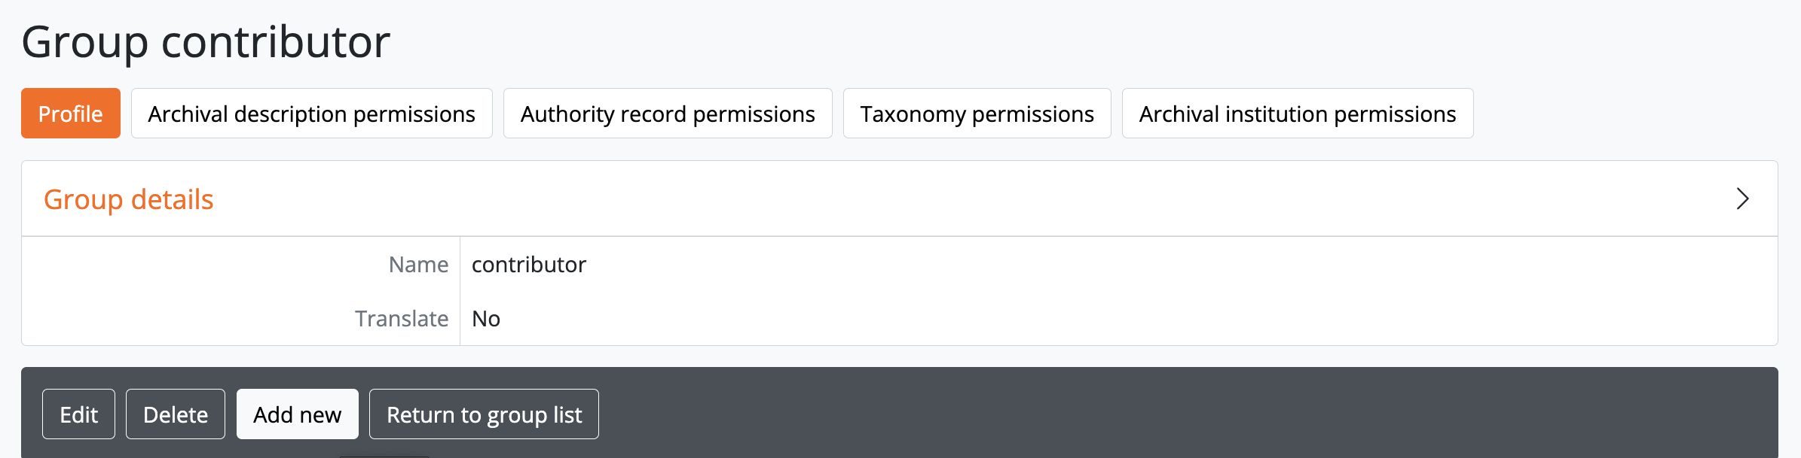
Task: Click the Group contributor page title
Action: click(x=206, y=41)
